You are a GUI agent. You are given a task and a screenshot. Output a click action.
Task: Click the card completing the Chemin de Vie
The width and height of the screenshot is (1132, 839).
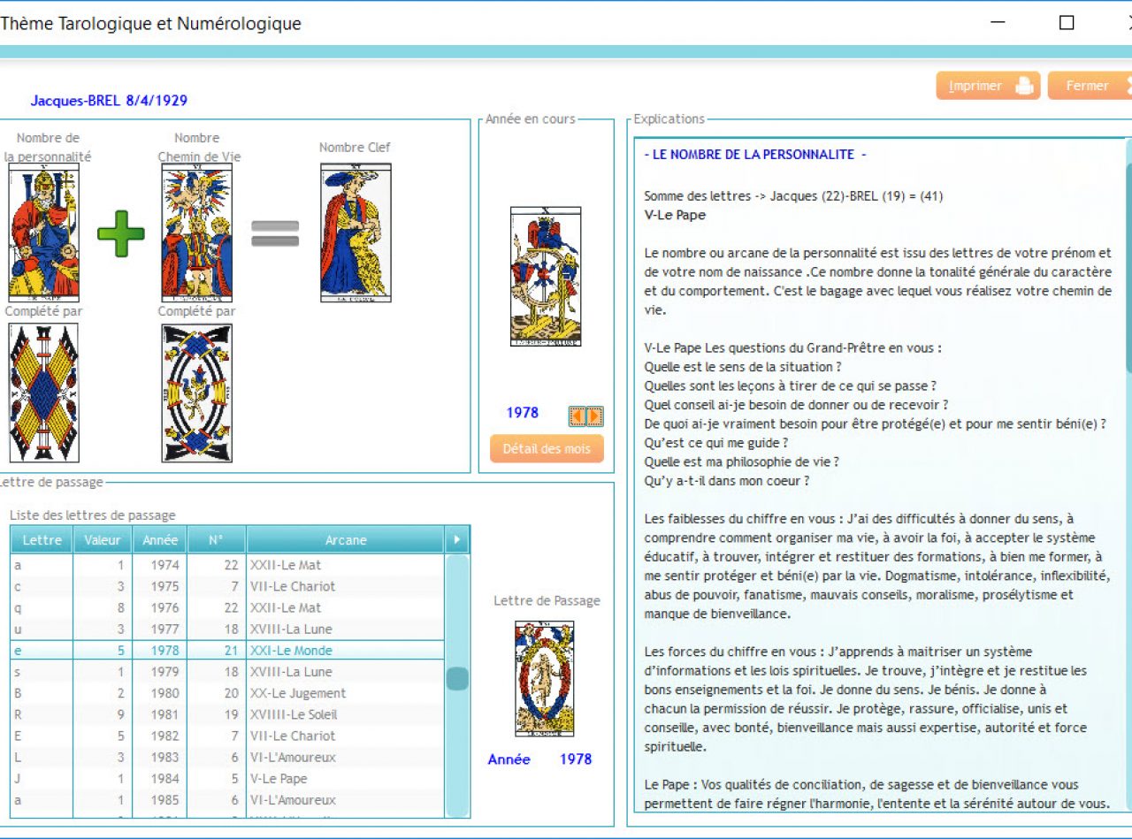pyautogui.click(x=196, y=393)
